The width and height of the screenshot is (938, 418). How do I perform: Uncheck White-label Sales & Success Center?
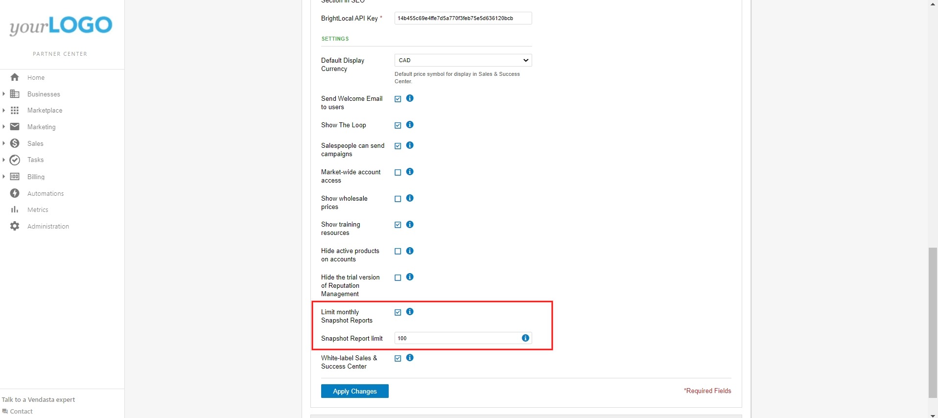[x=398, y=358]
